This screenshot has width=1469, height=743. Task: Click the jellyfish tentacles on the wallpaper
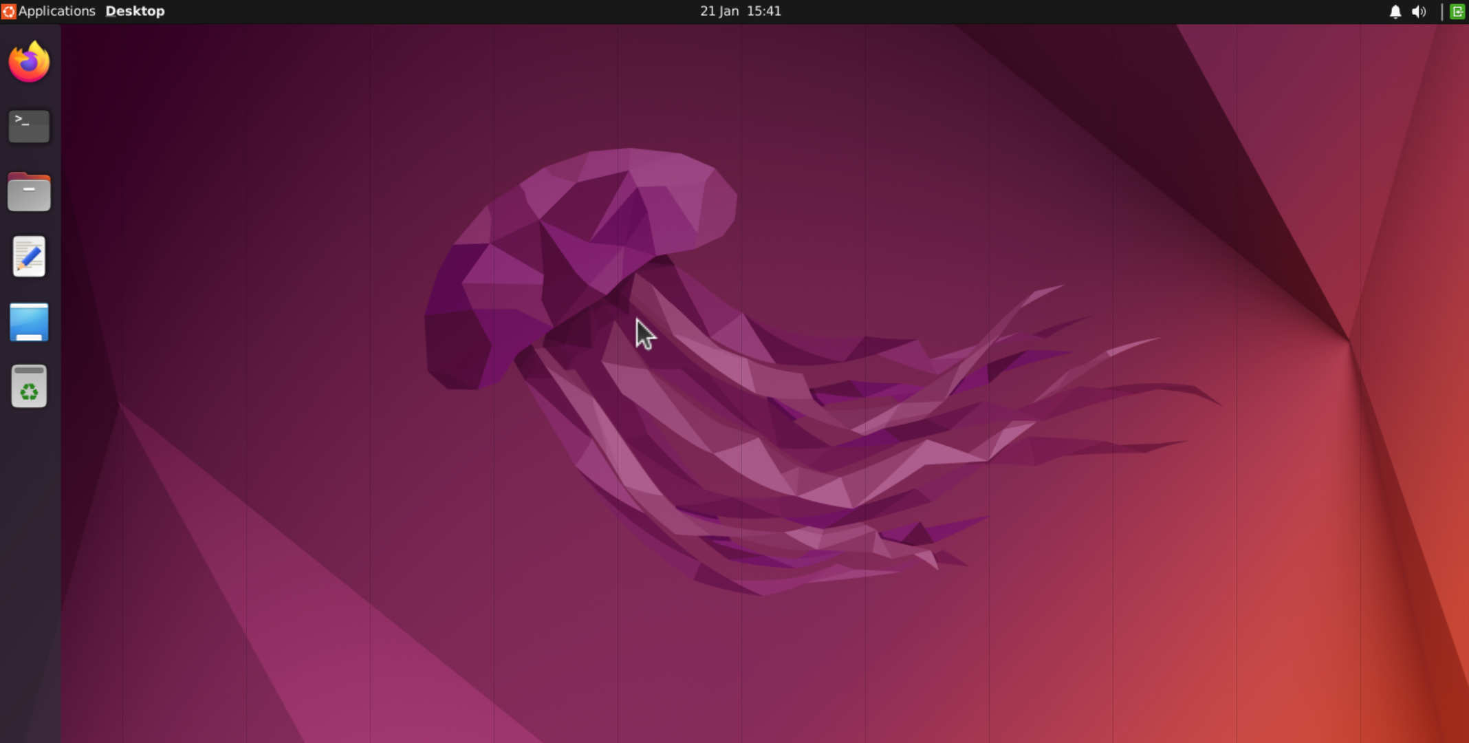(825, 440)
